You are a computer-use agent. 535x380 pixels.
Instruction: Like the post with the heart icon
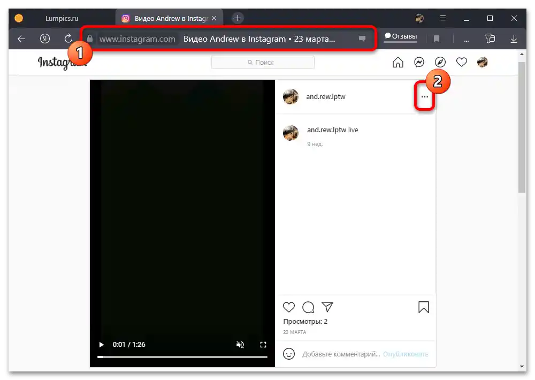[x=289, y=307]
